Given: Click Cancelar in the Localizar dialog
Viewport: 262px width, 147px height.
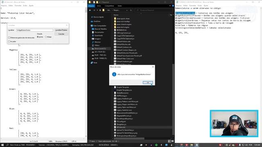Looking at the screenshot, I should pyautogui.click(x=61, y=34).
